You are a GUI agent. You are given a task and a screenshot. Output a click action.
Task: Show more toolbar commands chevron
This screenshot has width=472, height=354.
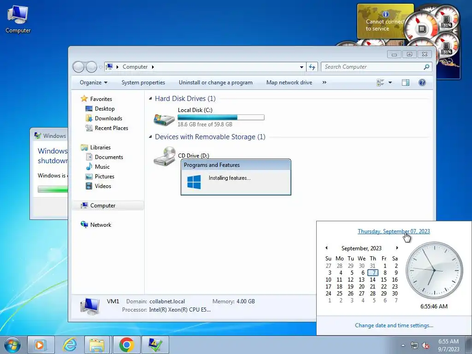coord(324,83)
